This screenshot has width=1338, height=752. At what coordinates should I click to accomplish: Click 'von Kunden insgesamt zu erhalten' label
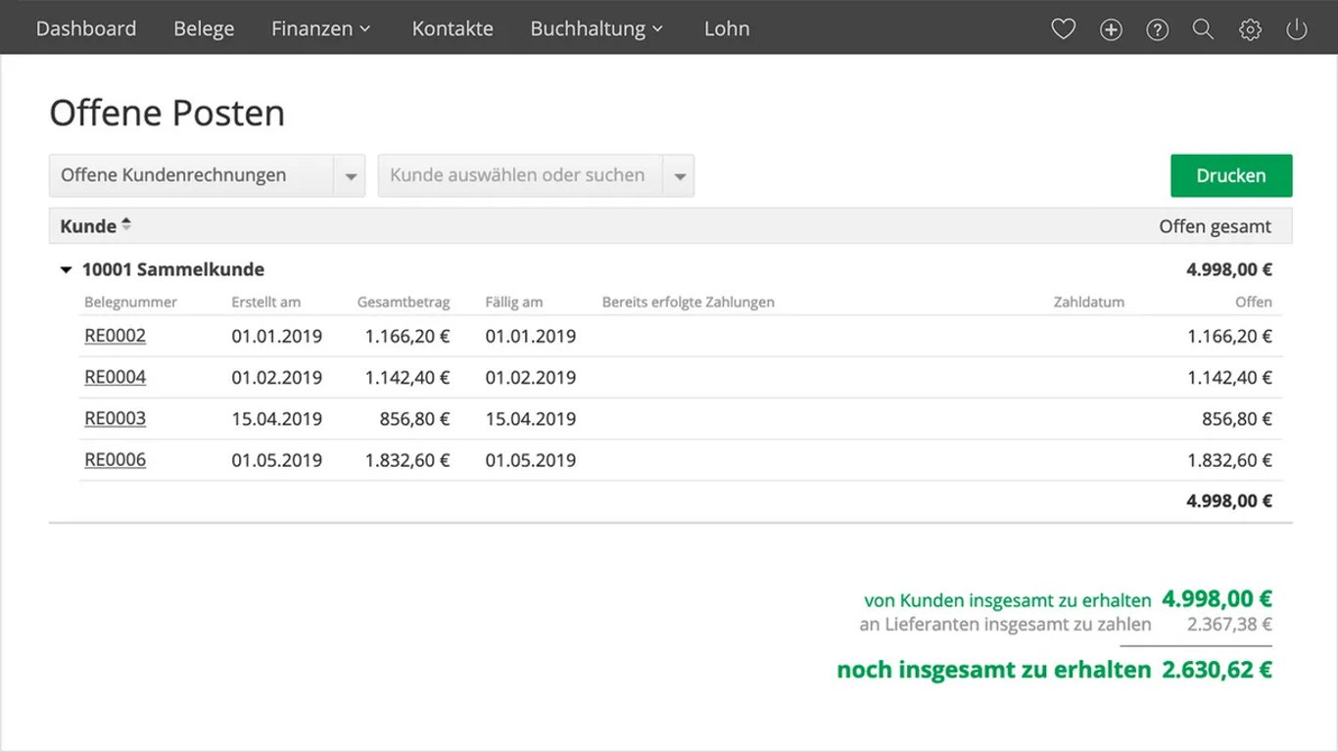tap(1008, 600)
